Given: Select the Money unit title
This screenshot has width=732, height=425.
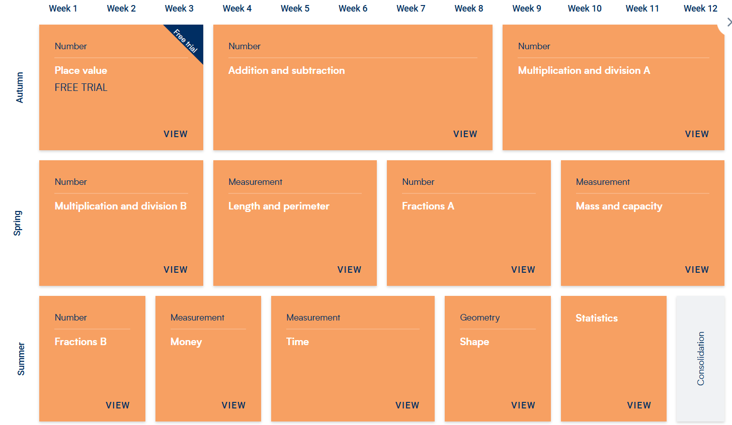Looking at the screenshot, I should (186, 342).
